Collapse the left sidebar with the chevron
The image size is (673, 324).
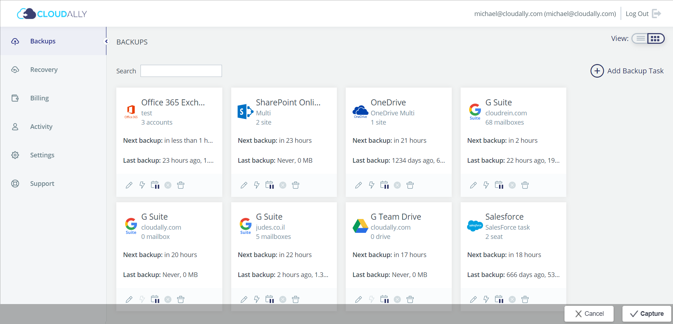point(106,41)
